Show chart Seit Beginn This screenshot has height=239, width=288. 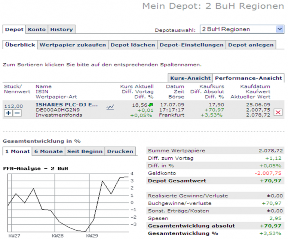[85, 151]
